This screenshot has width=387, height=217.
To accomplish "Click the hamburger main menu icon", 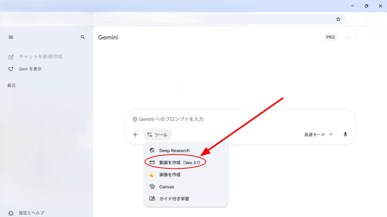I will [x=11, y=37].
